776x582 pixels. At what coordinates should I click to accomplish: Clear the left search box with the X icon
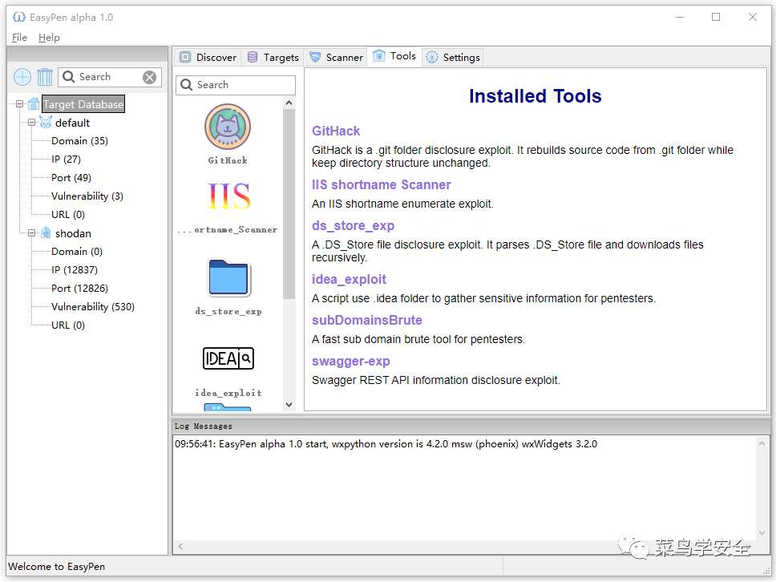149,77
